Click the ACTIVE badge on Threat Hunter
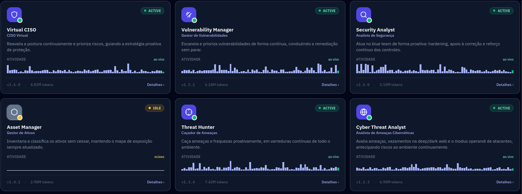 (x=327, y=108)
